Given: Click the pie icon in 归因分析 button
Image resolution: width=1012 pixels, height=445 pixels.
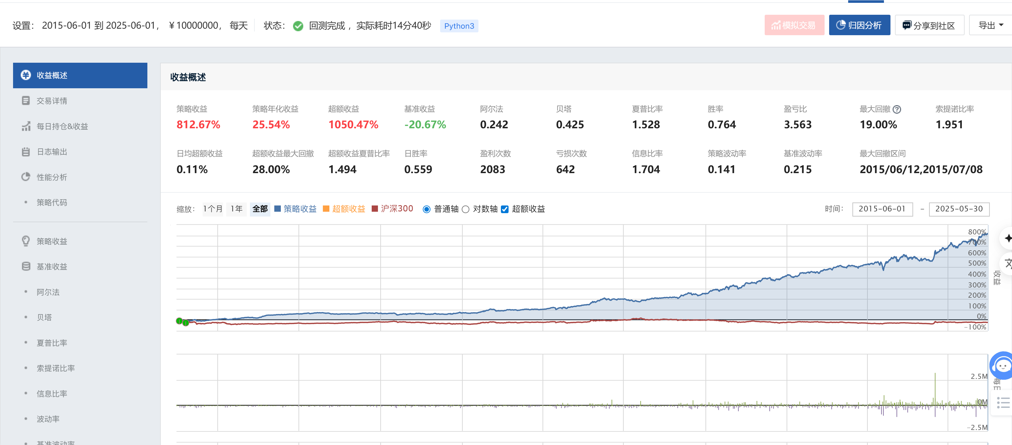Looking at the screenshot, I should coord(840,25).
